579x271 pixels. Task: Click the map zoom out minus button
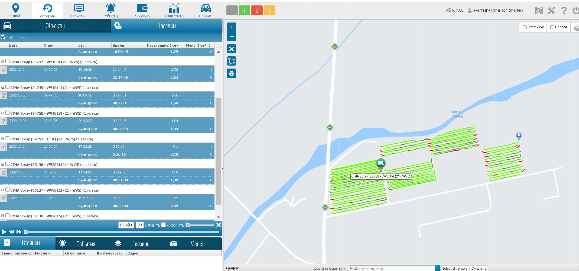(x=232, y=37)
